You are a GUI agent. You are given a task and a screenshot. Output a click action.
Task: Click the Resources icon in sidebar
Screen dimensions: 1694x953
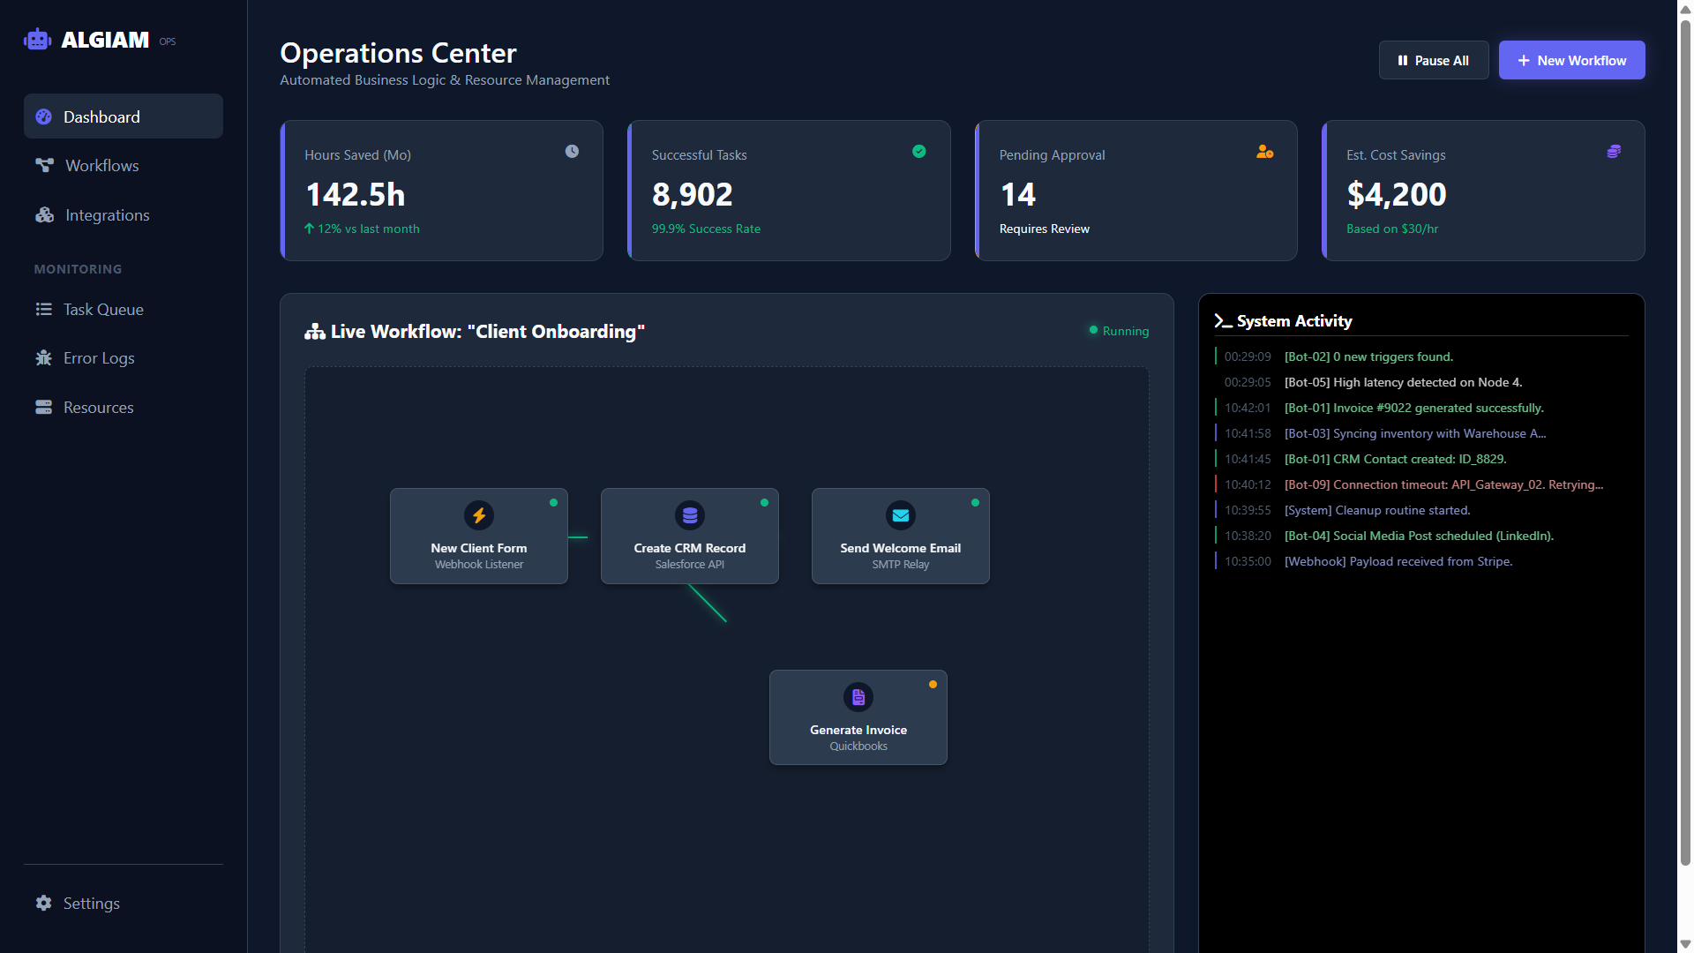(45, 407)
